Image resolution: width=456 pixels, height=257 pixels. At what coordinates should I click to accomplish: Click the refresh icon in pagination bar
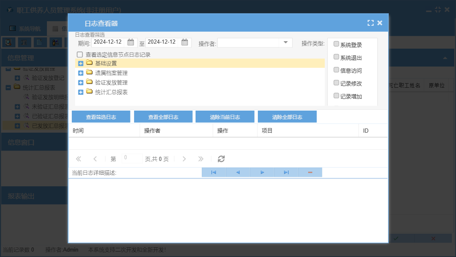click(221, 159)
